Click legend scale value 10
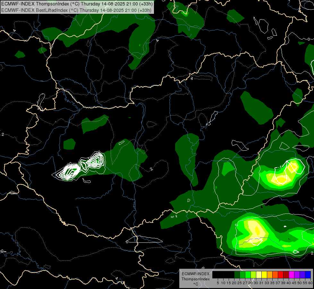The height and width of the screenshot is (289, 314). 223,283
